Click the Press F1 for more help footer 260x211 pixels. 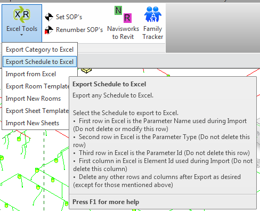pyautogui.click(x=105, y=202)
